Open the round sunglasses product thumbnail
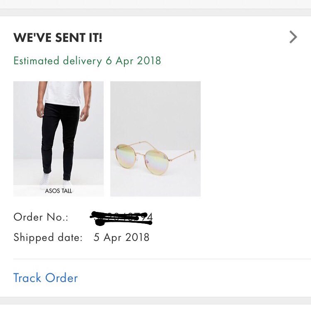This screenshot has width=311, height=311. (155, 139)
